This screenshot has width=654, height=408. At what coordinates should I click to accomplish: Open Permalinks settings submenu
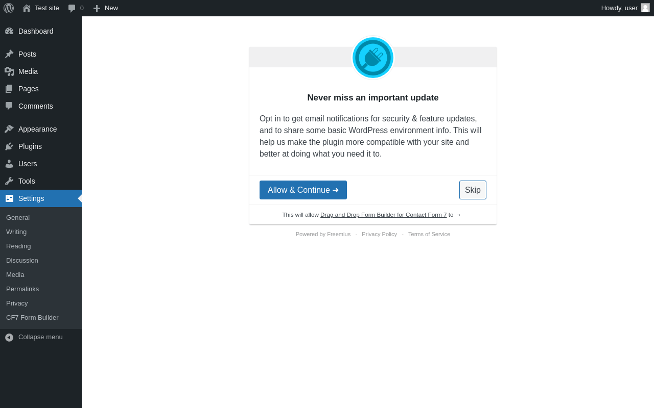[x=22, y=289]
